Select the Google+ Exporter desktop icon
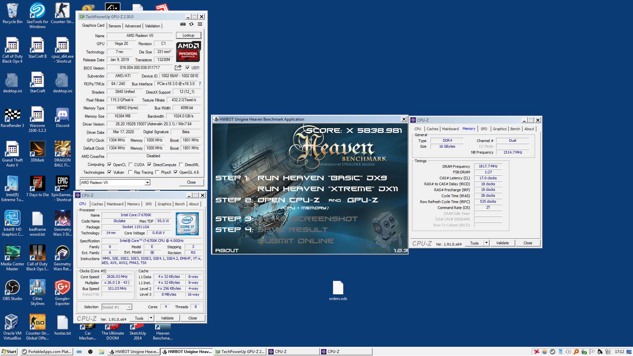Screen dimensions: 633x356 point(63,293)
